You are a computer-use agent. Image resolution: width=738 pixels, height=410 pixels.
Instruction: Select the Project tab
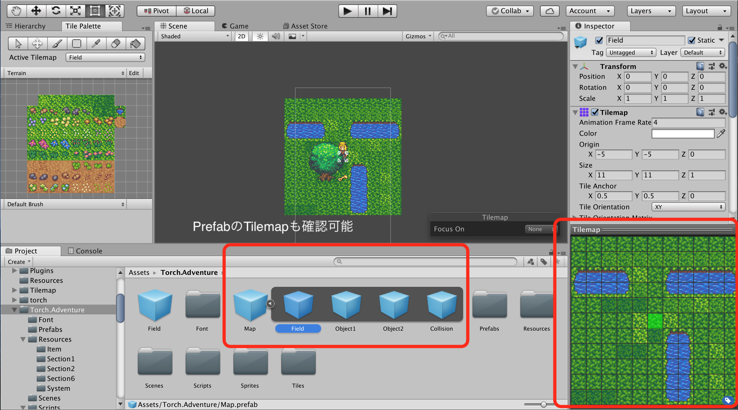tap(31, 251)
